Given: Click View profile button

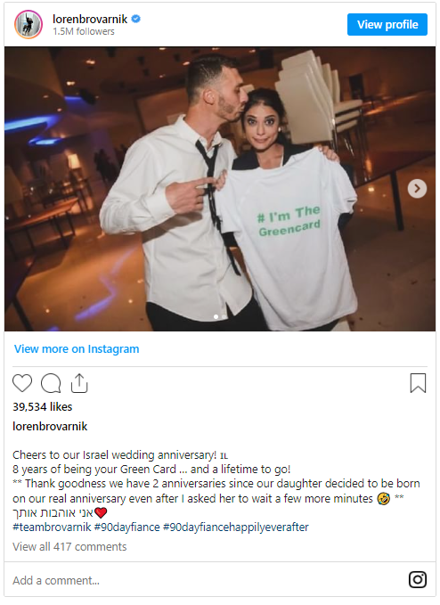Looking at the screenshot, I should [x=387, y=25].
